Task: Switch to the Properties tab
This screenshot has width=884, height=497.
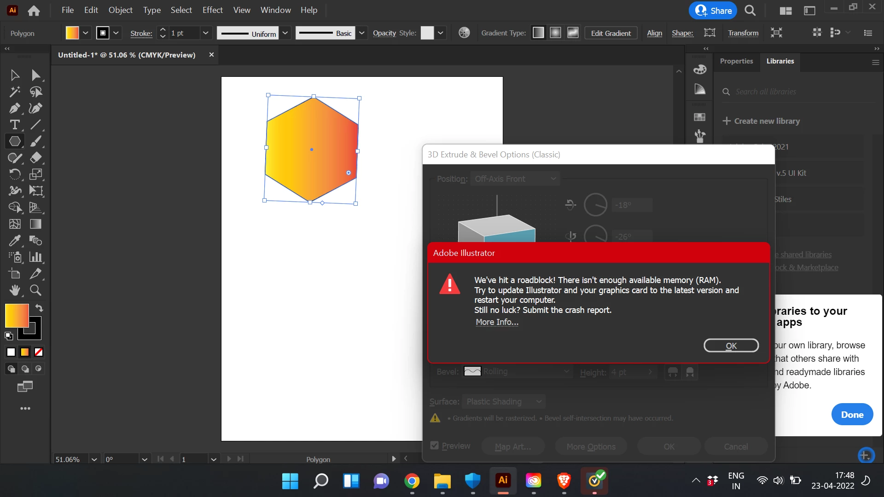Action: pos(736,61)
